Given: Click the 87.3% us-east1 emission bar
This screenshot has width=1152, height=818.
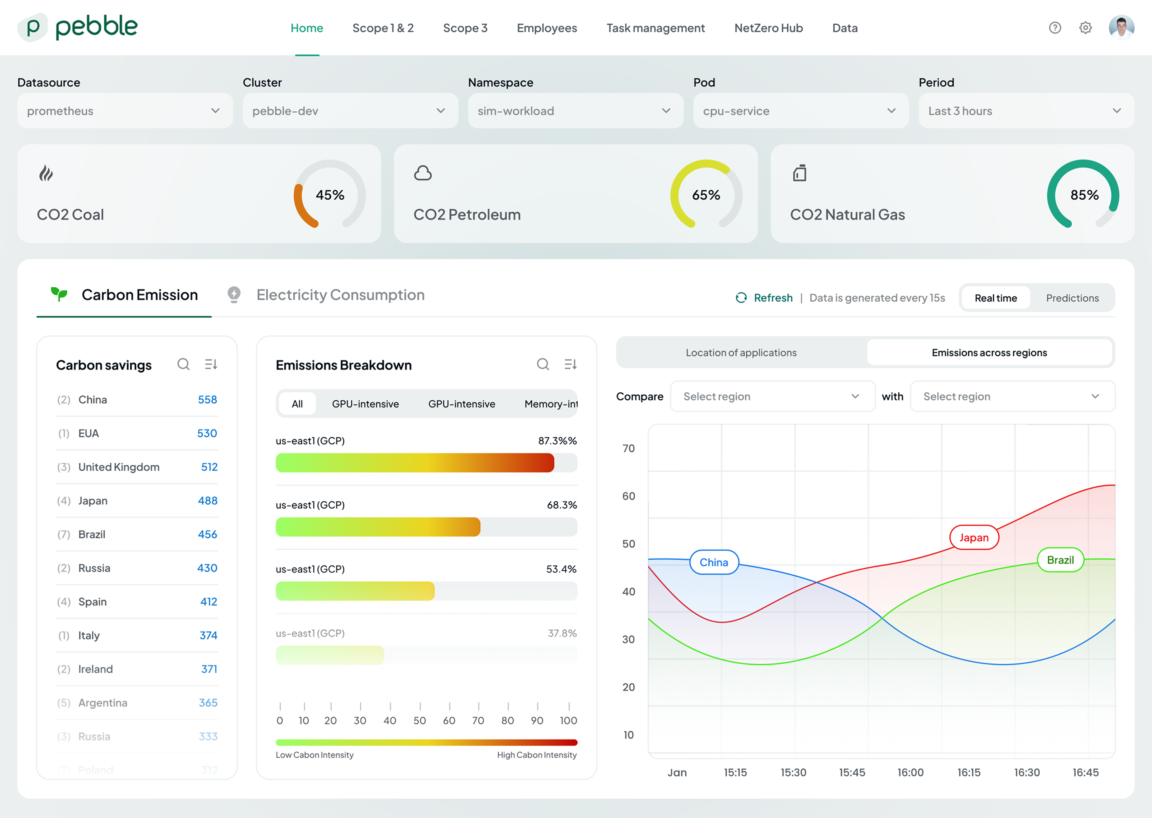Looking at the screenshot, I should pos(414,462).
